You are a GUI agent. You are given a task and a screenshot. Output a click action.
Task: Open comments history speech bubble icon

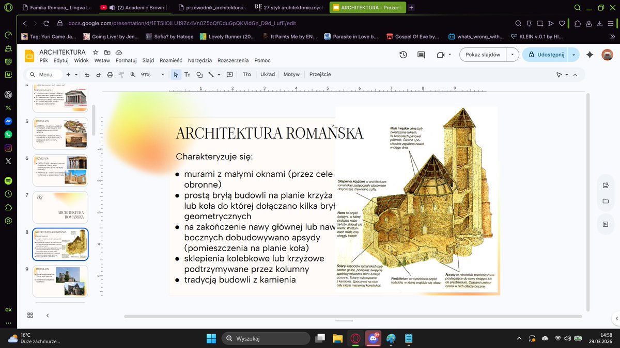pos(421,55)
